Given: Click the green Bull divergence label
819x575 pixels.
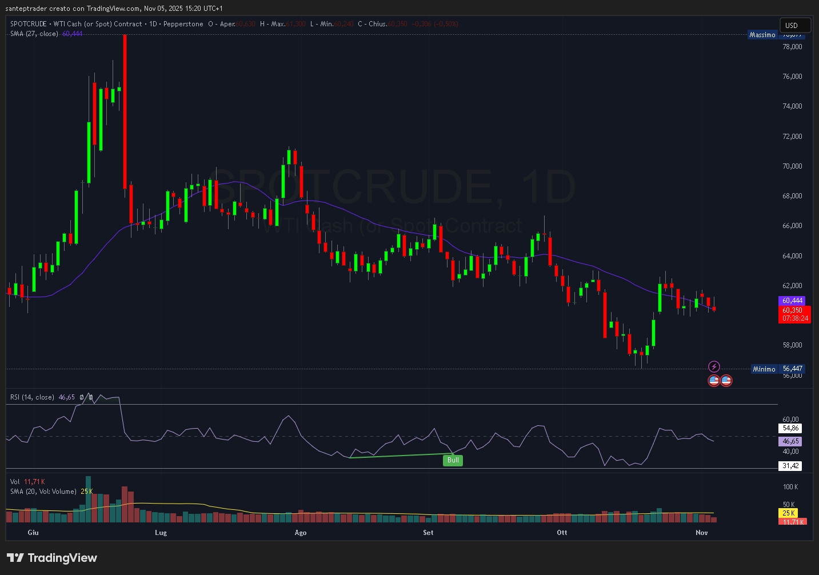Looking at the screenshot, I should pos(453,460).
